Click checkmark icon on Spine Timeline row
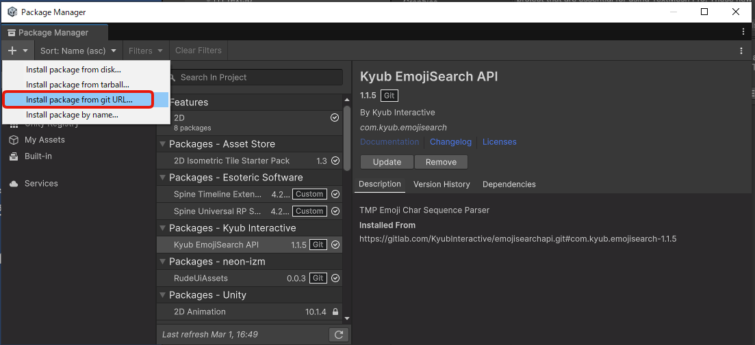 click(x=335, y=195)
